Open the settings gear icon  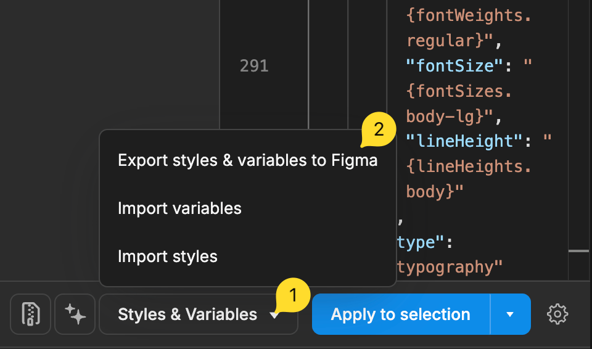click(557, 314)
